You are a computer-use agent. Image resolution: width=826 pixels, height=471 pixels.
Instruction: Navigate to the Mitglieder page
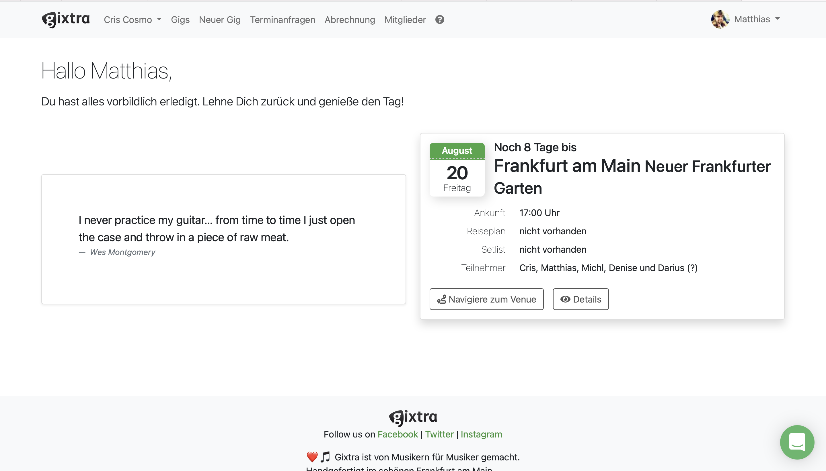[x=405, y=20]
